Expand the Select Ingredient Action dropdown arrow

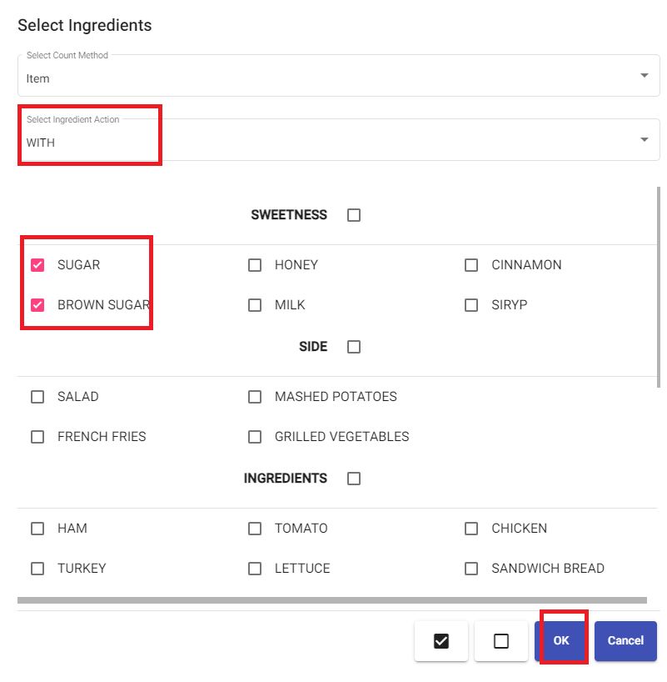click(645, 139)
